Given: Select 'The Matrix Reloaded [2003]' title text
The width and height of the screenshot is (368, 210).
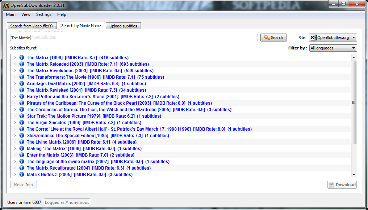Looking at the screenshot, I should point(55,64).
